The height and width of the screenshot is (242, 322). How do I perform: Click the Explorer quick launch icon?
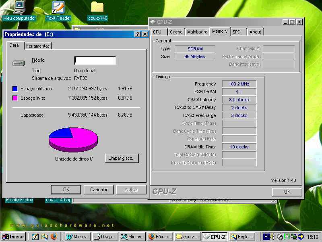click(44, 237)
